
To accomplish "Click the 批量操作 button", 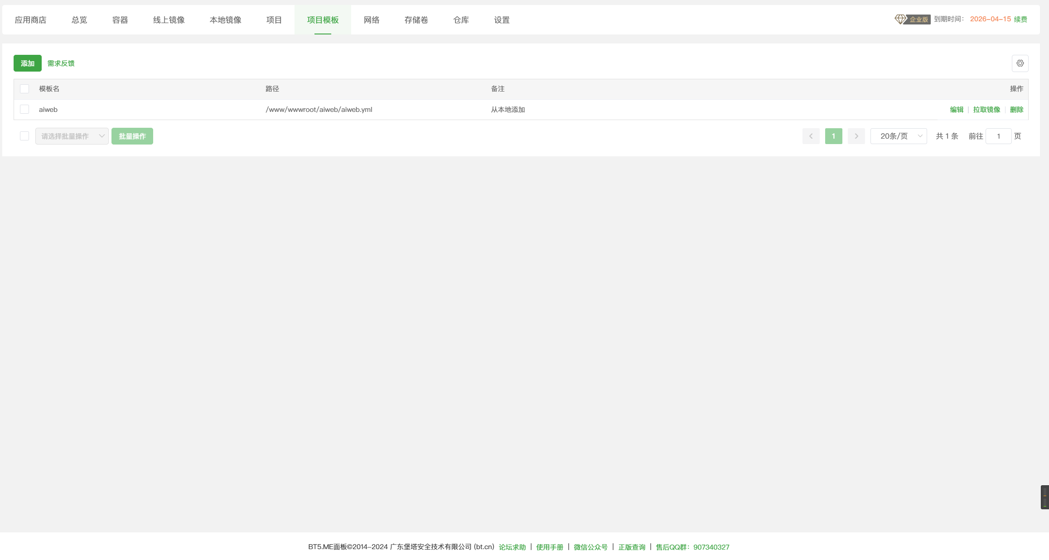I will (132, 136).
